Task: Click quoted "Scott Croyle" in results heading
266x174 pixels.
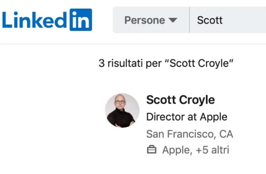Action: [x=202, y=64]
